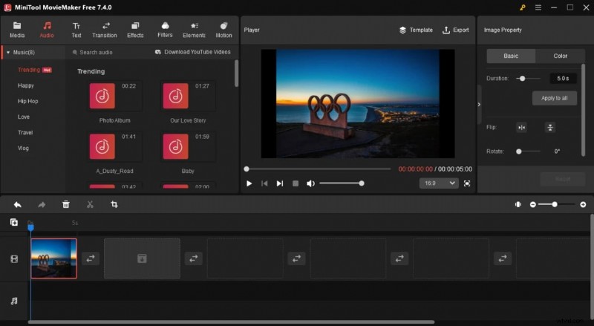Split clip with the scissors icon

90,205
